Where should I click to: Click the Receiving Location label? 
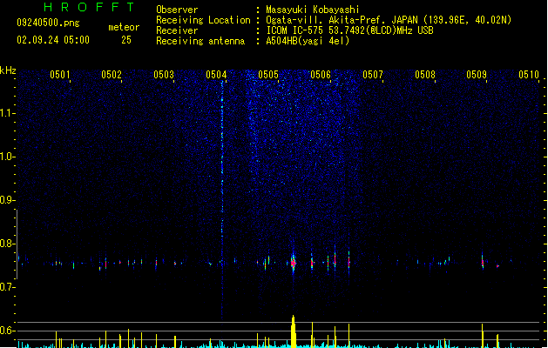[203, 20]
